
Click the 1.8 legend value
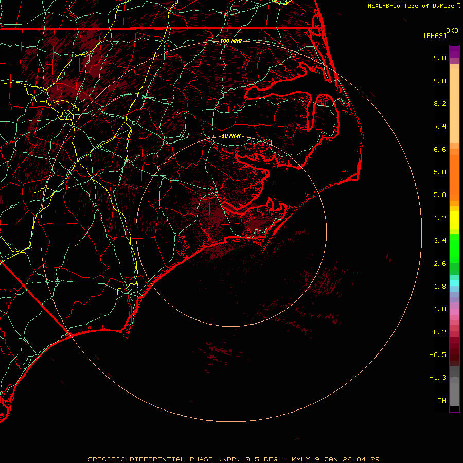pyautogui.click(x=440, y=287)
